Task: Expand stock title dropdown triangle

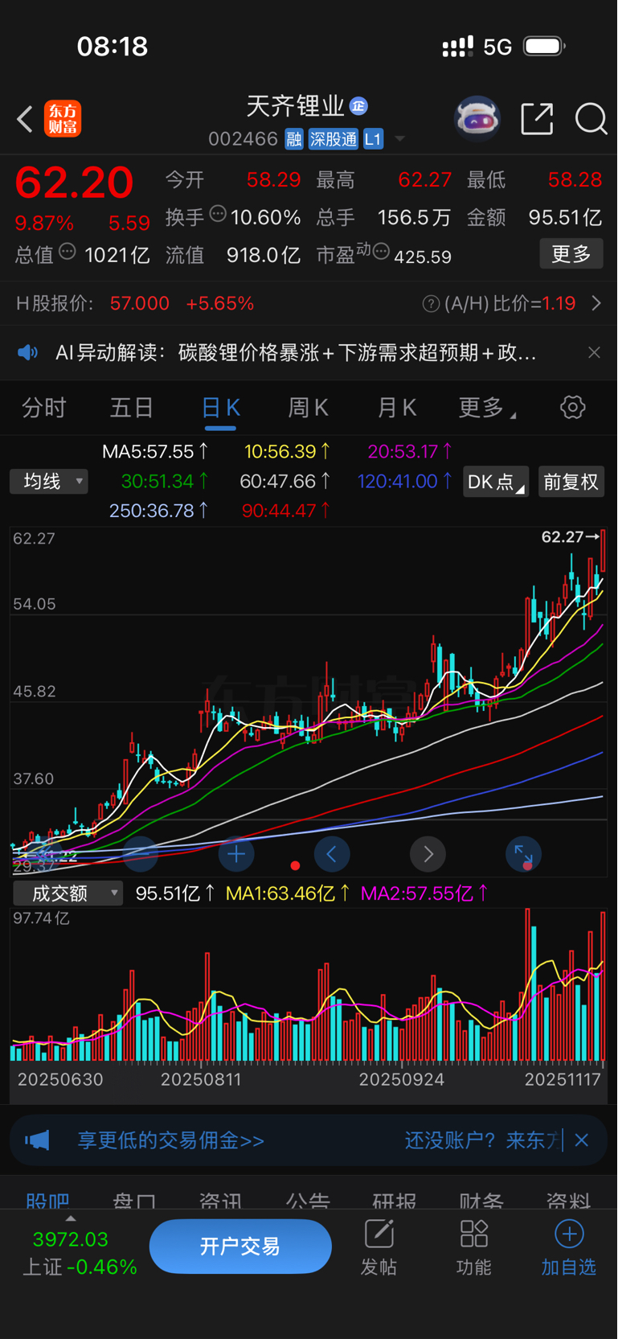Action: click(x=399, y=140)
